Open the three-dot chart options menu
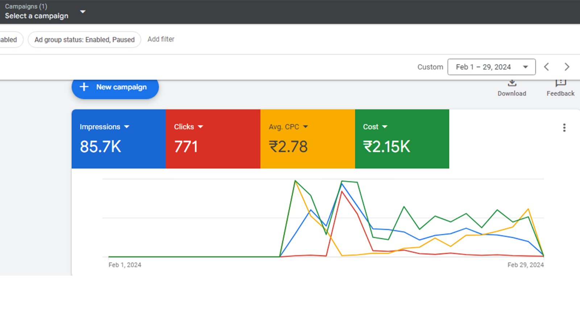580x316 pixels. pyautogui.click(x=564, y=128)
